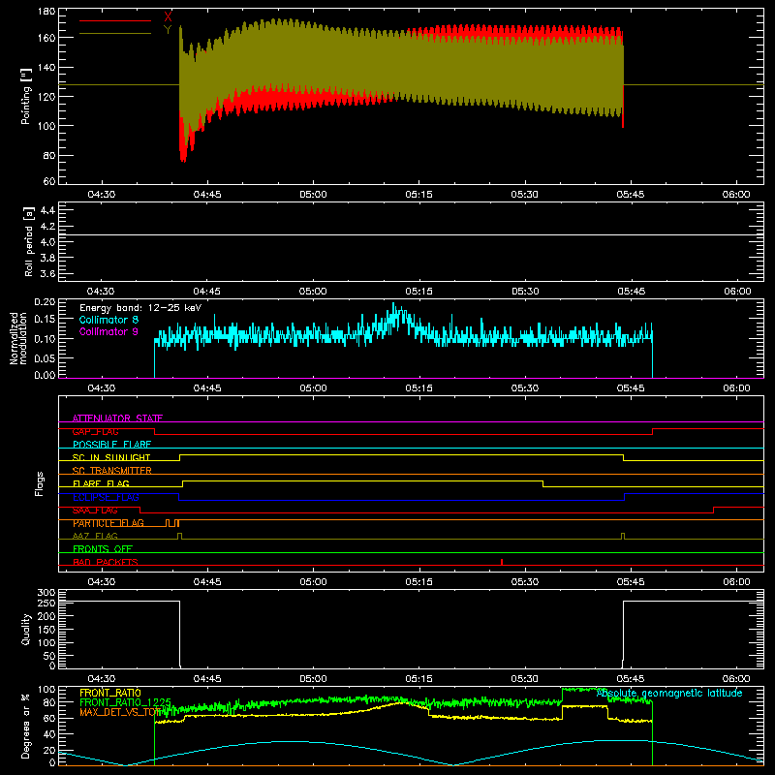
Task: Click the 40 tick on Degrees axis
Action: click(x=49, y=734)
